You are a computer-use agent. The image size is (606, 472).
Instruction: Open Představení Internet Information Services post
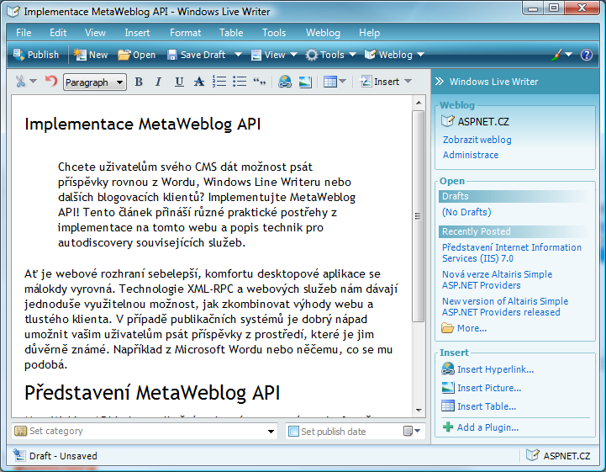(511, 252)
